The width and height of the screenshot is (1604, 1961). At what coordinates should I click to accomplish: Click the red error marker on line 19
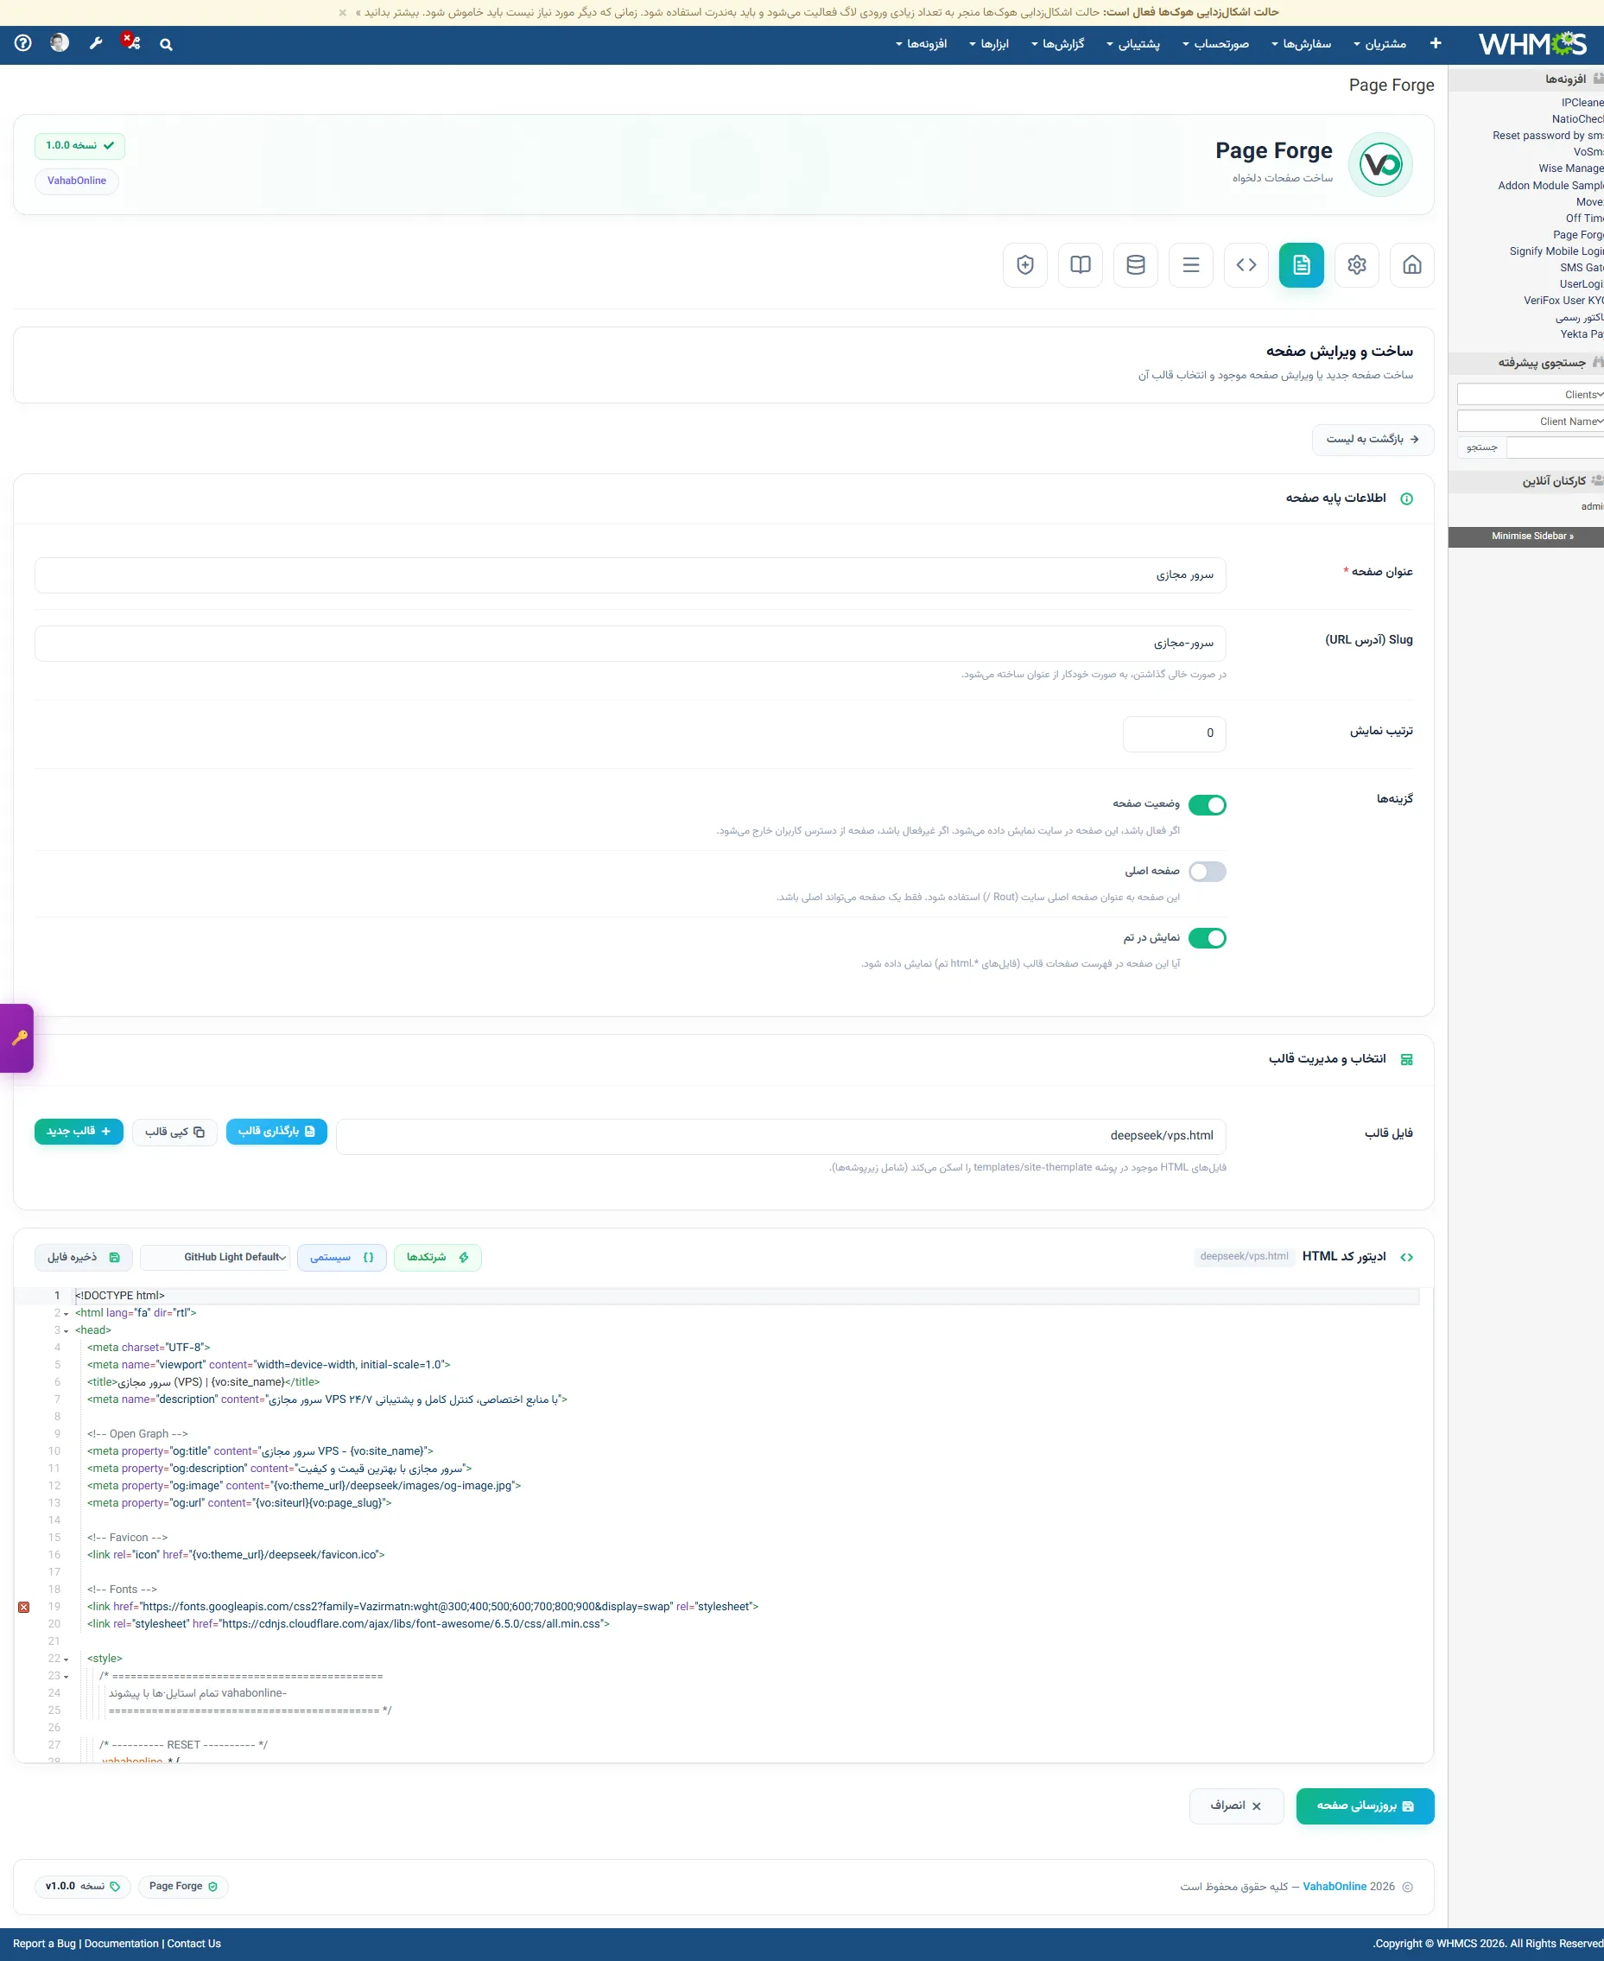click(x=24, y=1607)
